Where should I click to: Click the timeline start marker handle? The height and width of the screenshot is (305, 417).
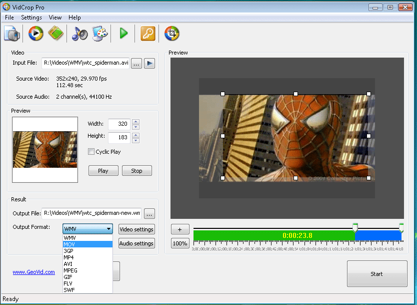click(355, 228)
